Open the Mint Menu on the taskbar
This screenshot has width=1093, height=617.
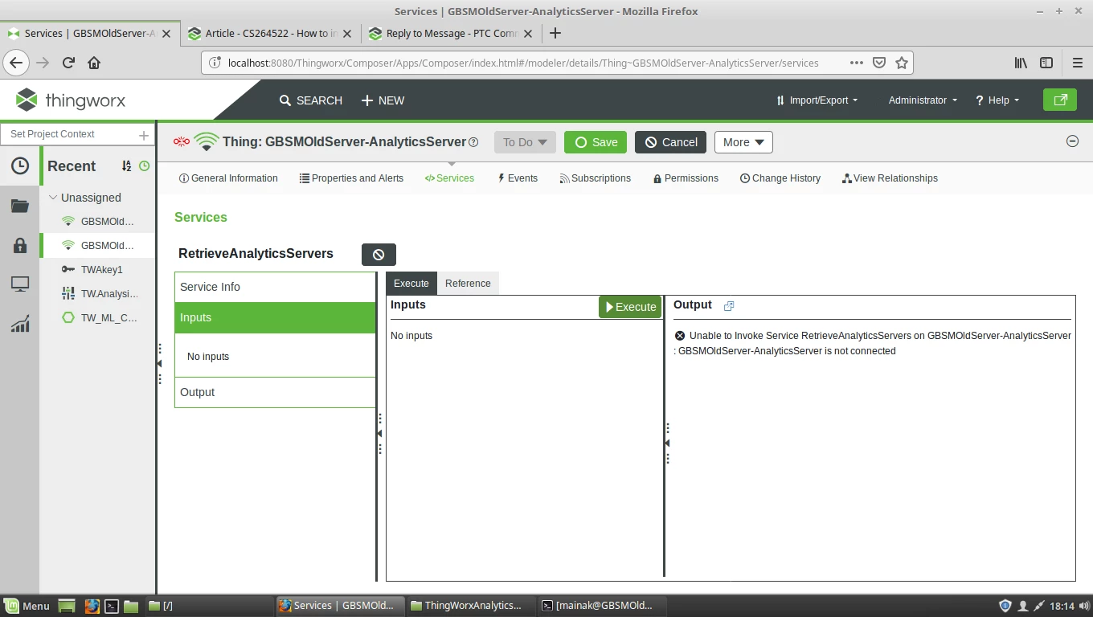27,606
